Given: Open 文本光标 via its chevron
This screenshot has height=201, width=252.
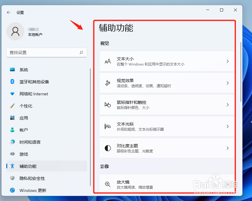Looking at the screenshot, I should pos(228,126).
